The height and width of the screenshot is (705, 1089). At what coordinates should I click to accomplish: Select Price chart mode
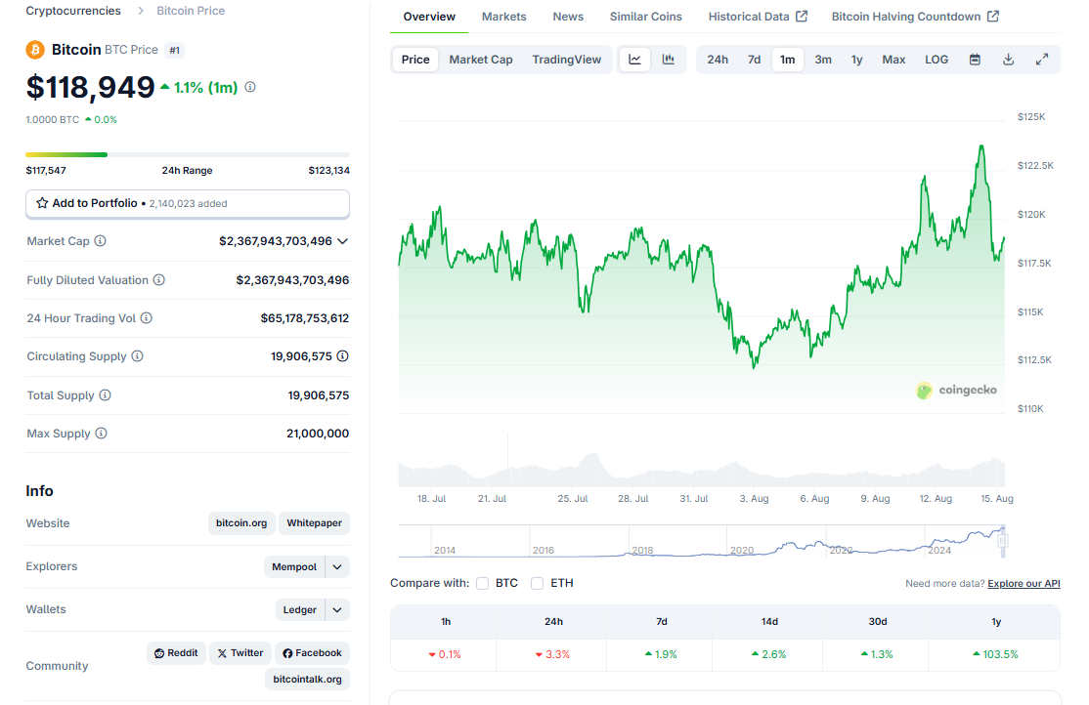(x=415, y=60)
